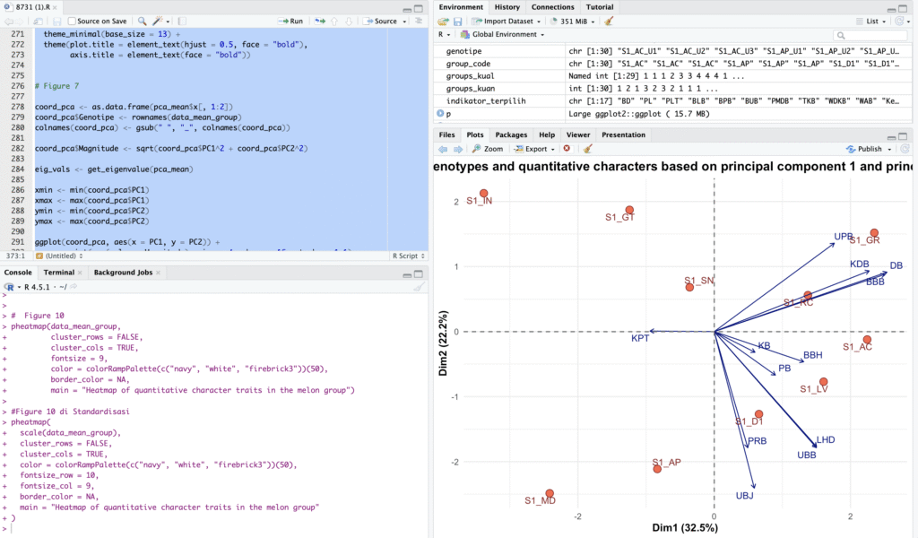
Task: Click the load workspace folder icon
Action: tap(443, 21)
